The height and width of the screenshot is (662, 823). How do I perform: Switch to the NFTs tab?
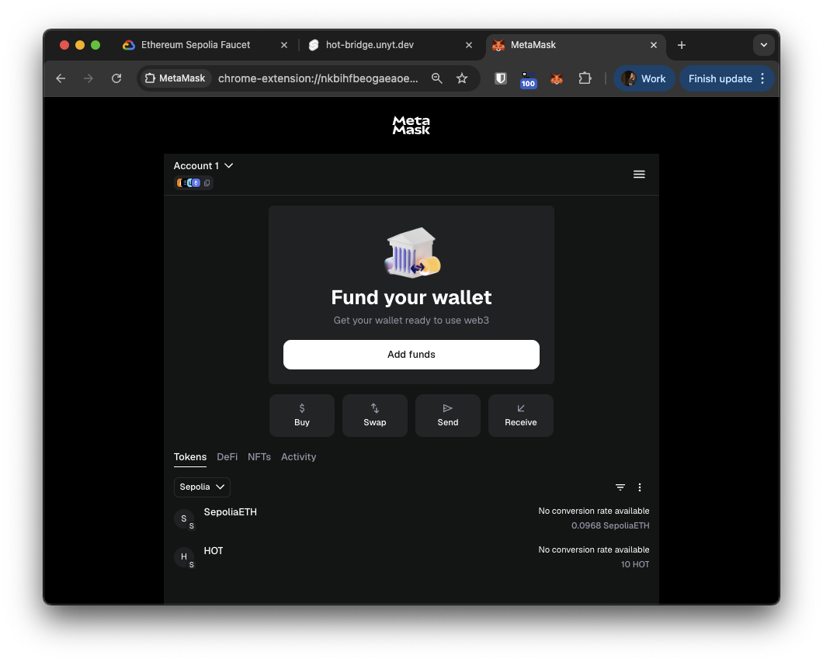259,457
